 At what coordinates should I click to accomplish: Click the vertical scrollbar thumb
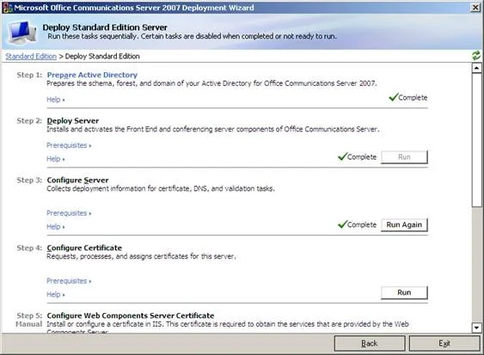point(476,140)
